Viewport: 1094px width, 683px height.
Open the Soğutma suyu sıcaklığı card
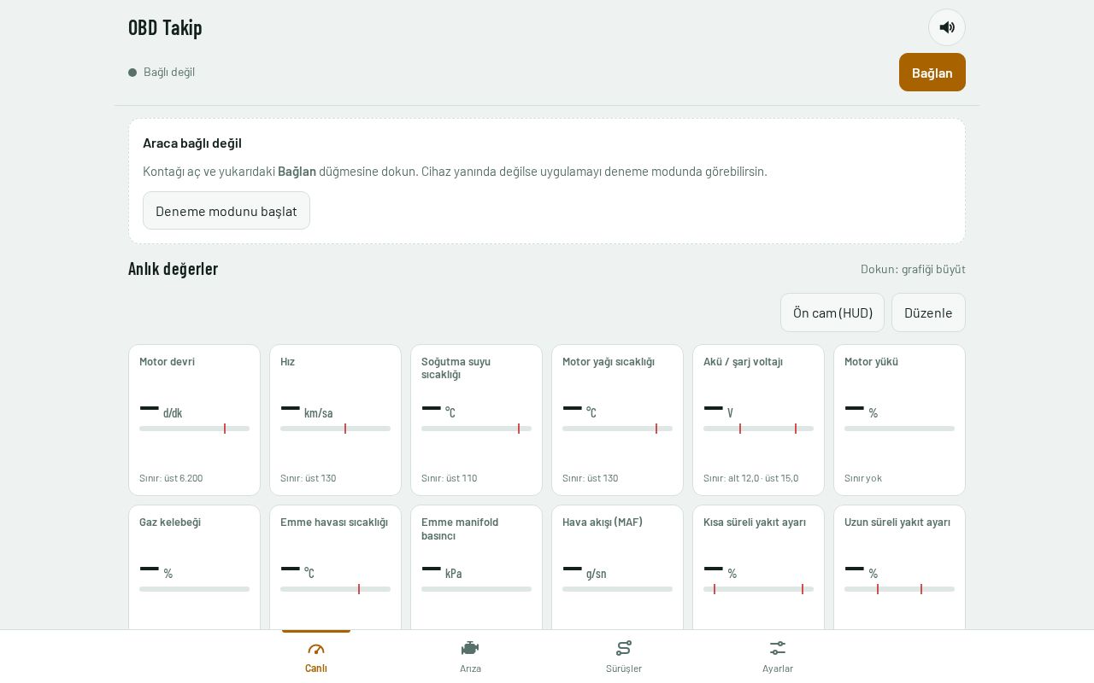pyautogui.click(x=476, y=420)
